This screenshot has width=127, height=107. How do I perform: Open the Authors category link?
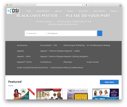[x=80, y=68]
